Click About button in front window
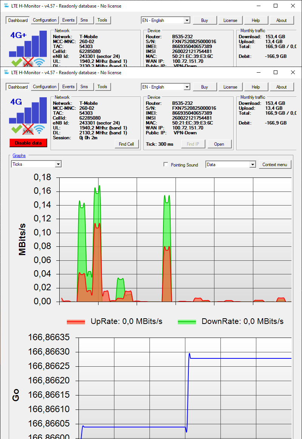Image resolution: width=302 pixels, height=439 pixels. click(282, 87)
